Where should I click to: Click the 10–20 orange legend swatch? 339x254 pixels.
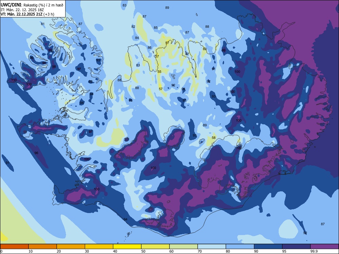(43, 247)
